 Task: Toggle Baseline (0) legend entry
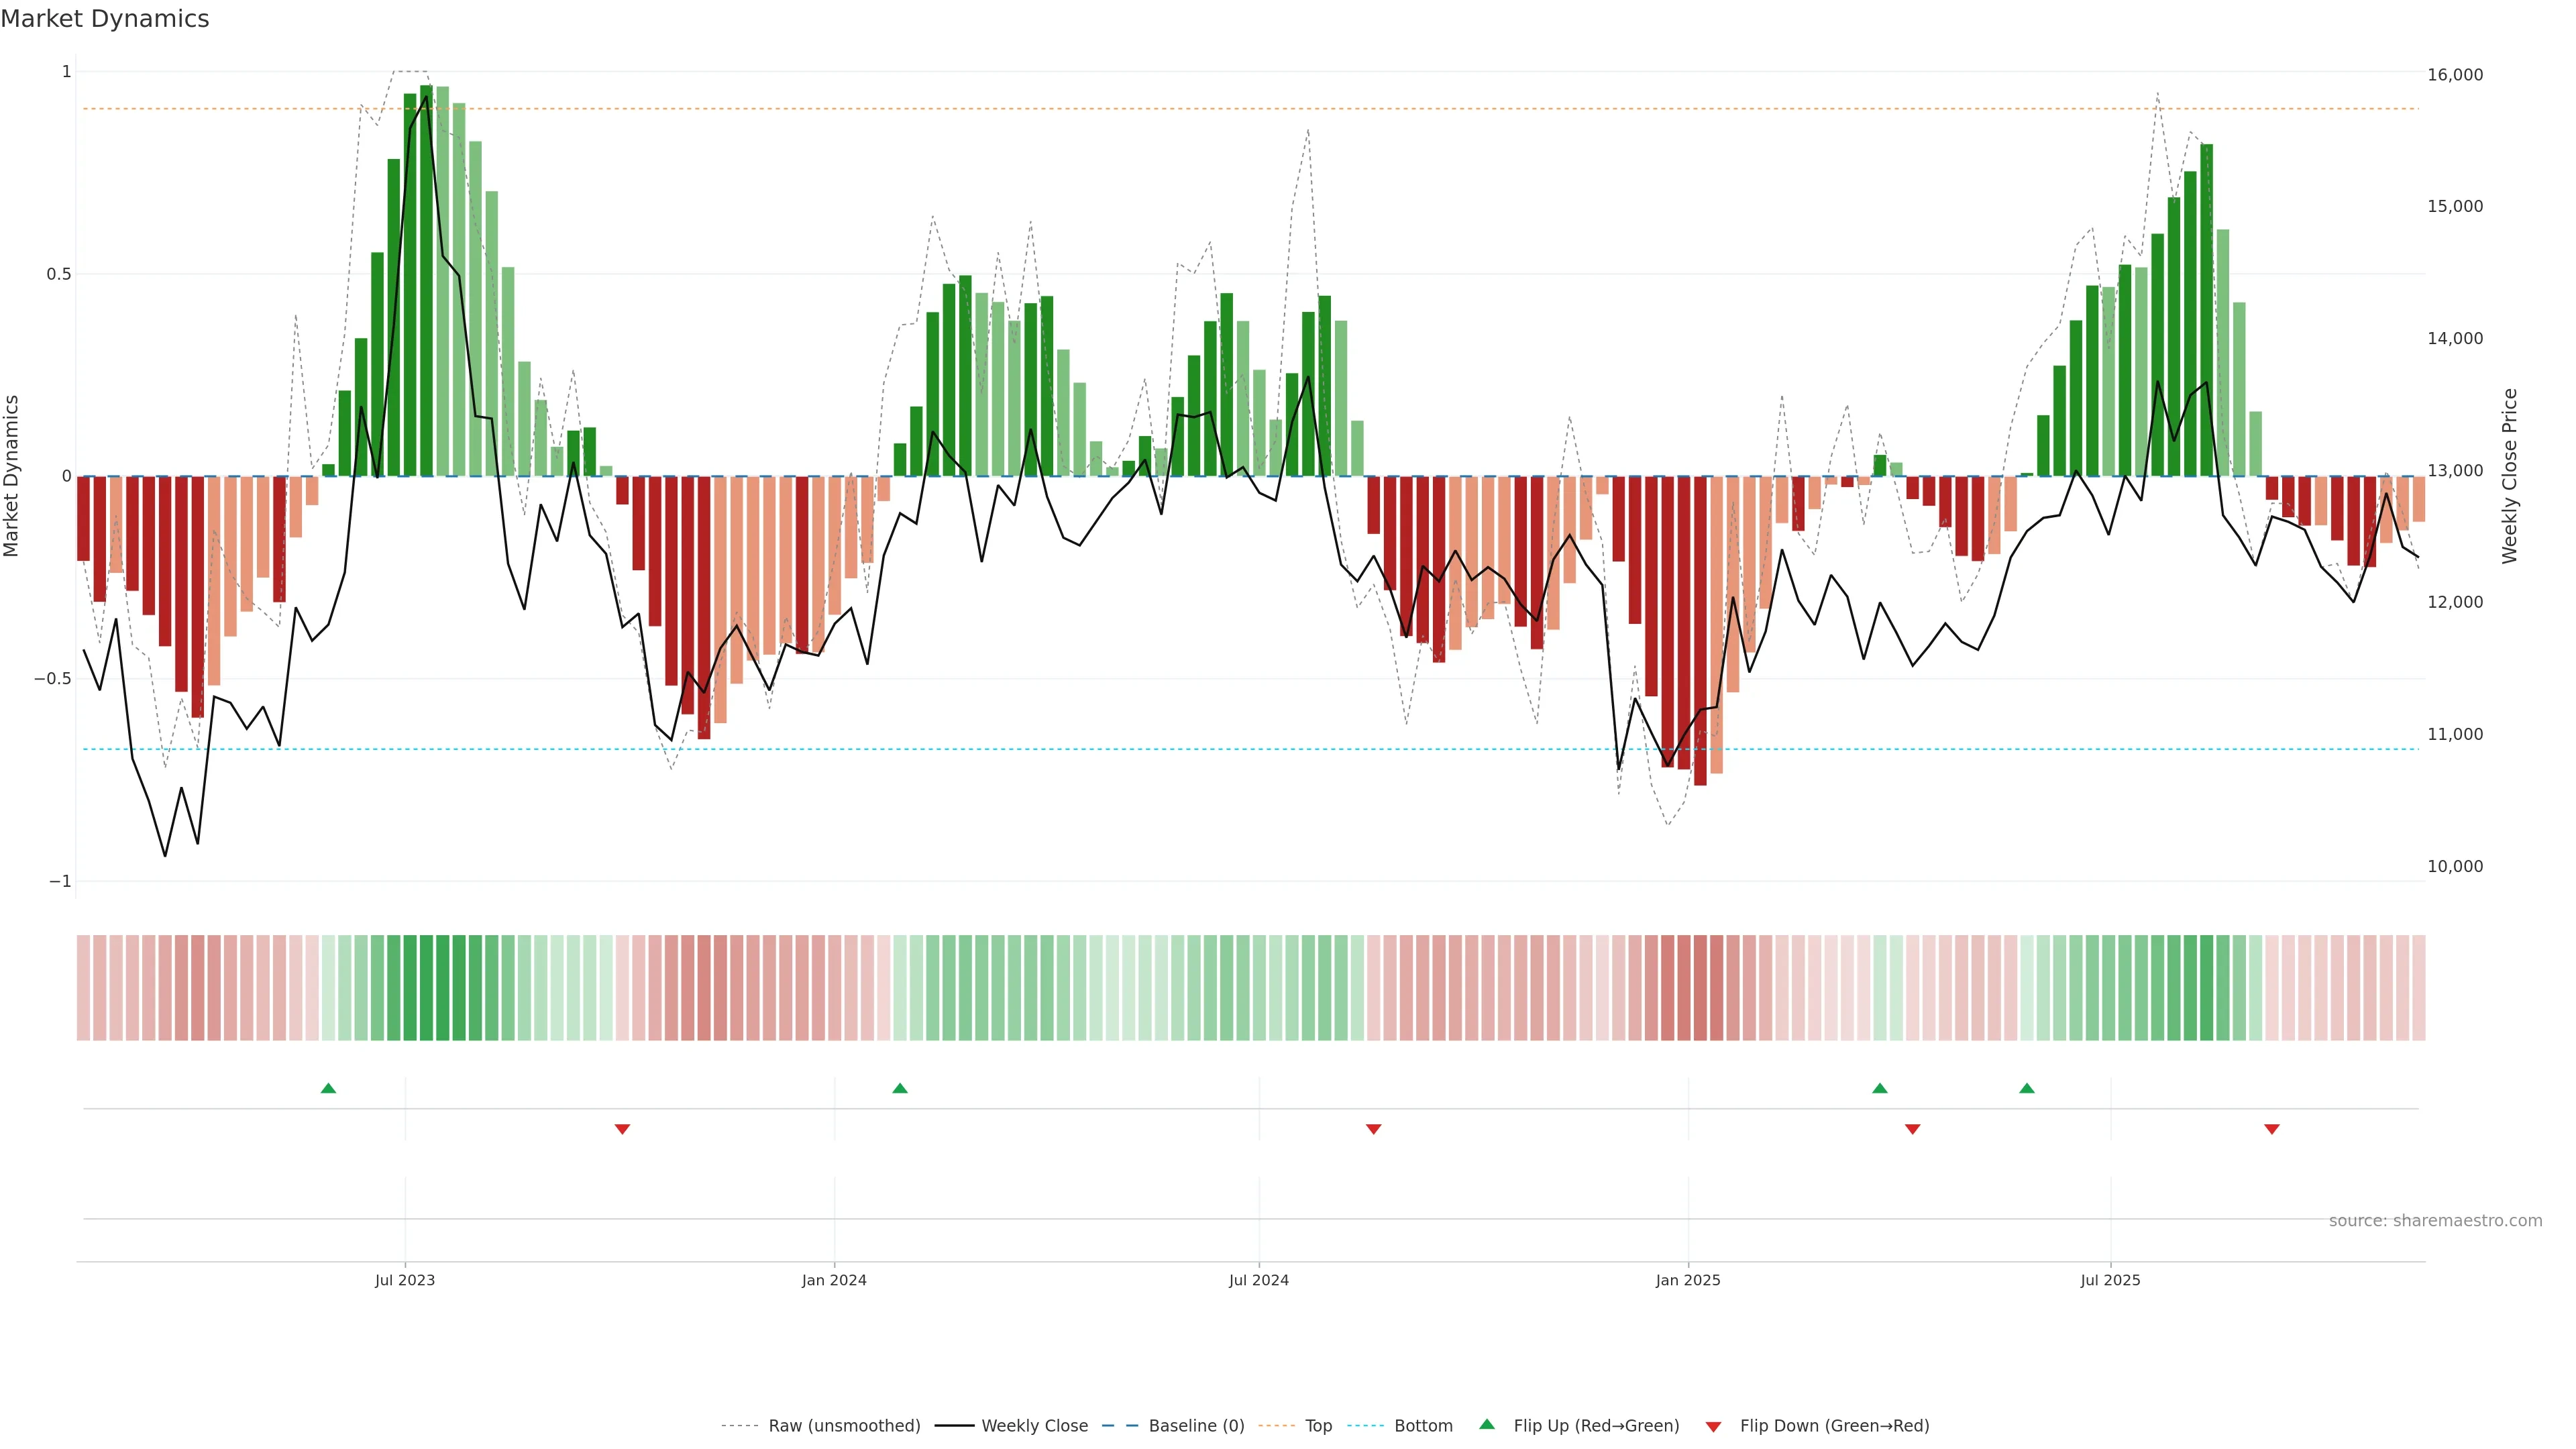tap(1196, 1426)
